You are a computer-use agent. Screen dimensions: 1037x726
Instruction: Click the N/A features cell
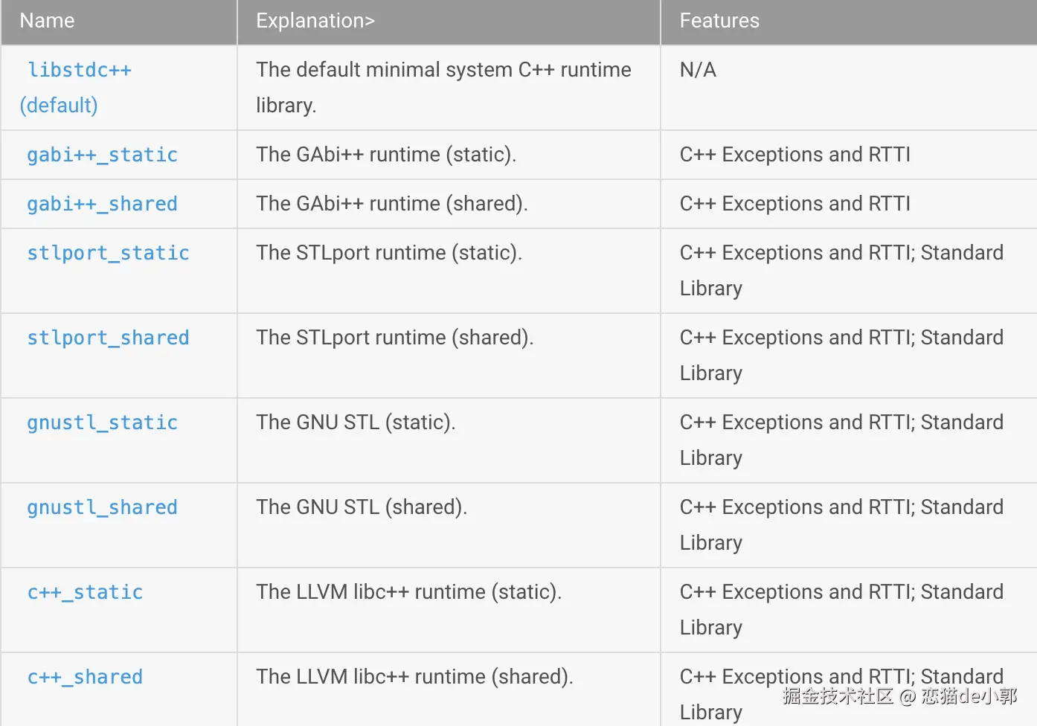(698, 70)
